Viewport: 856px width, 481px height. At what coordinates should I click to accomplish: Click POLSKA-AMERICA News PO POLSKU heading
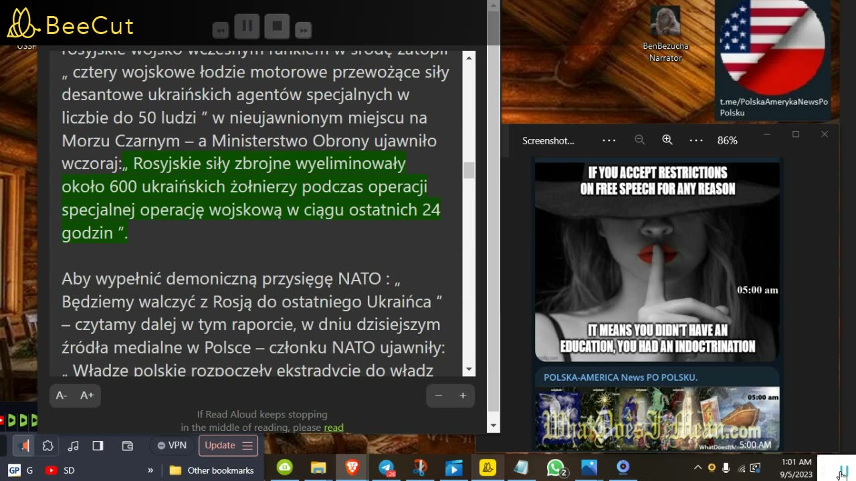tap(621, 377)
